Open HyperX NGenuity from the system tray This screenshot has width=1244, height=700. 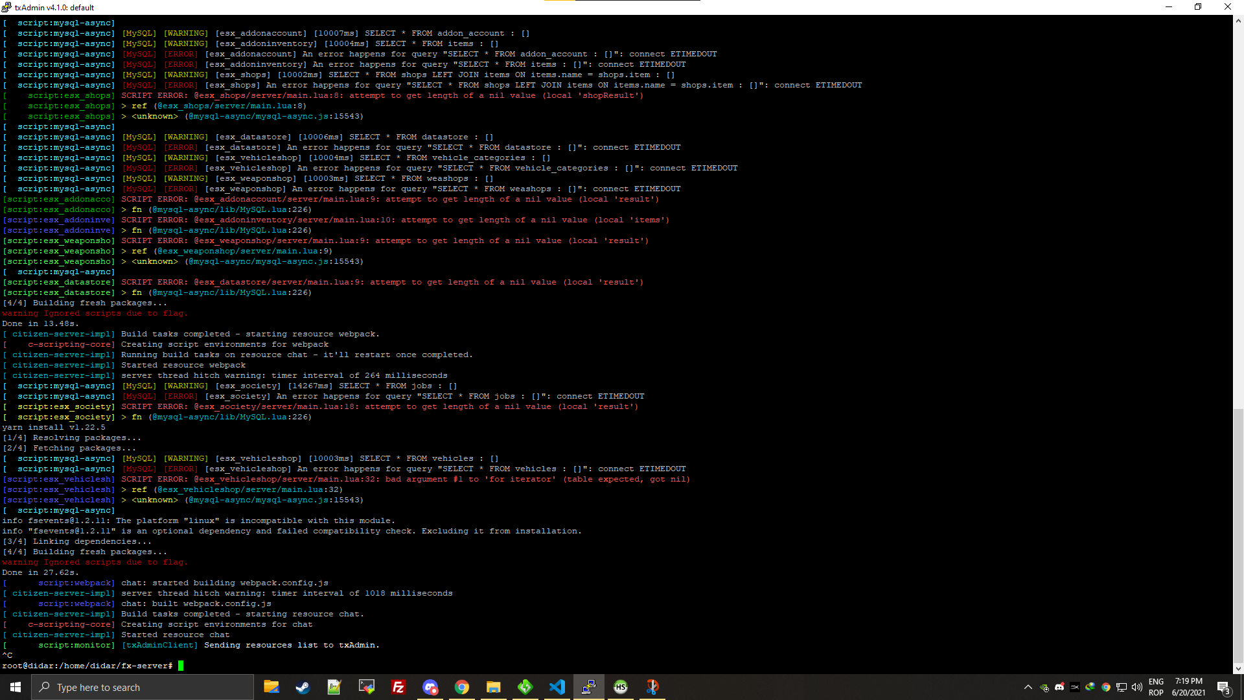coord(1074,687)
